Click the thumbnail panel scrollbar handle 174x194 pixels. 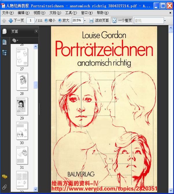pos(36,85)
